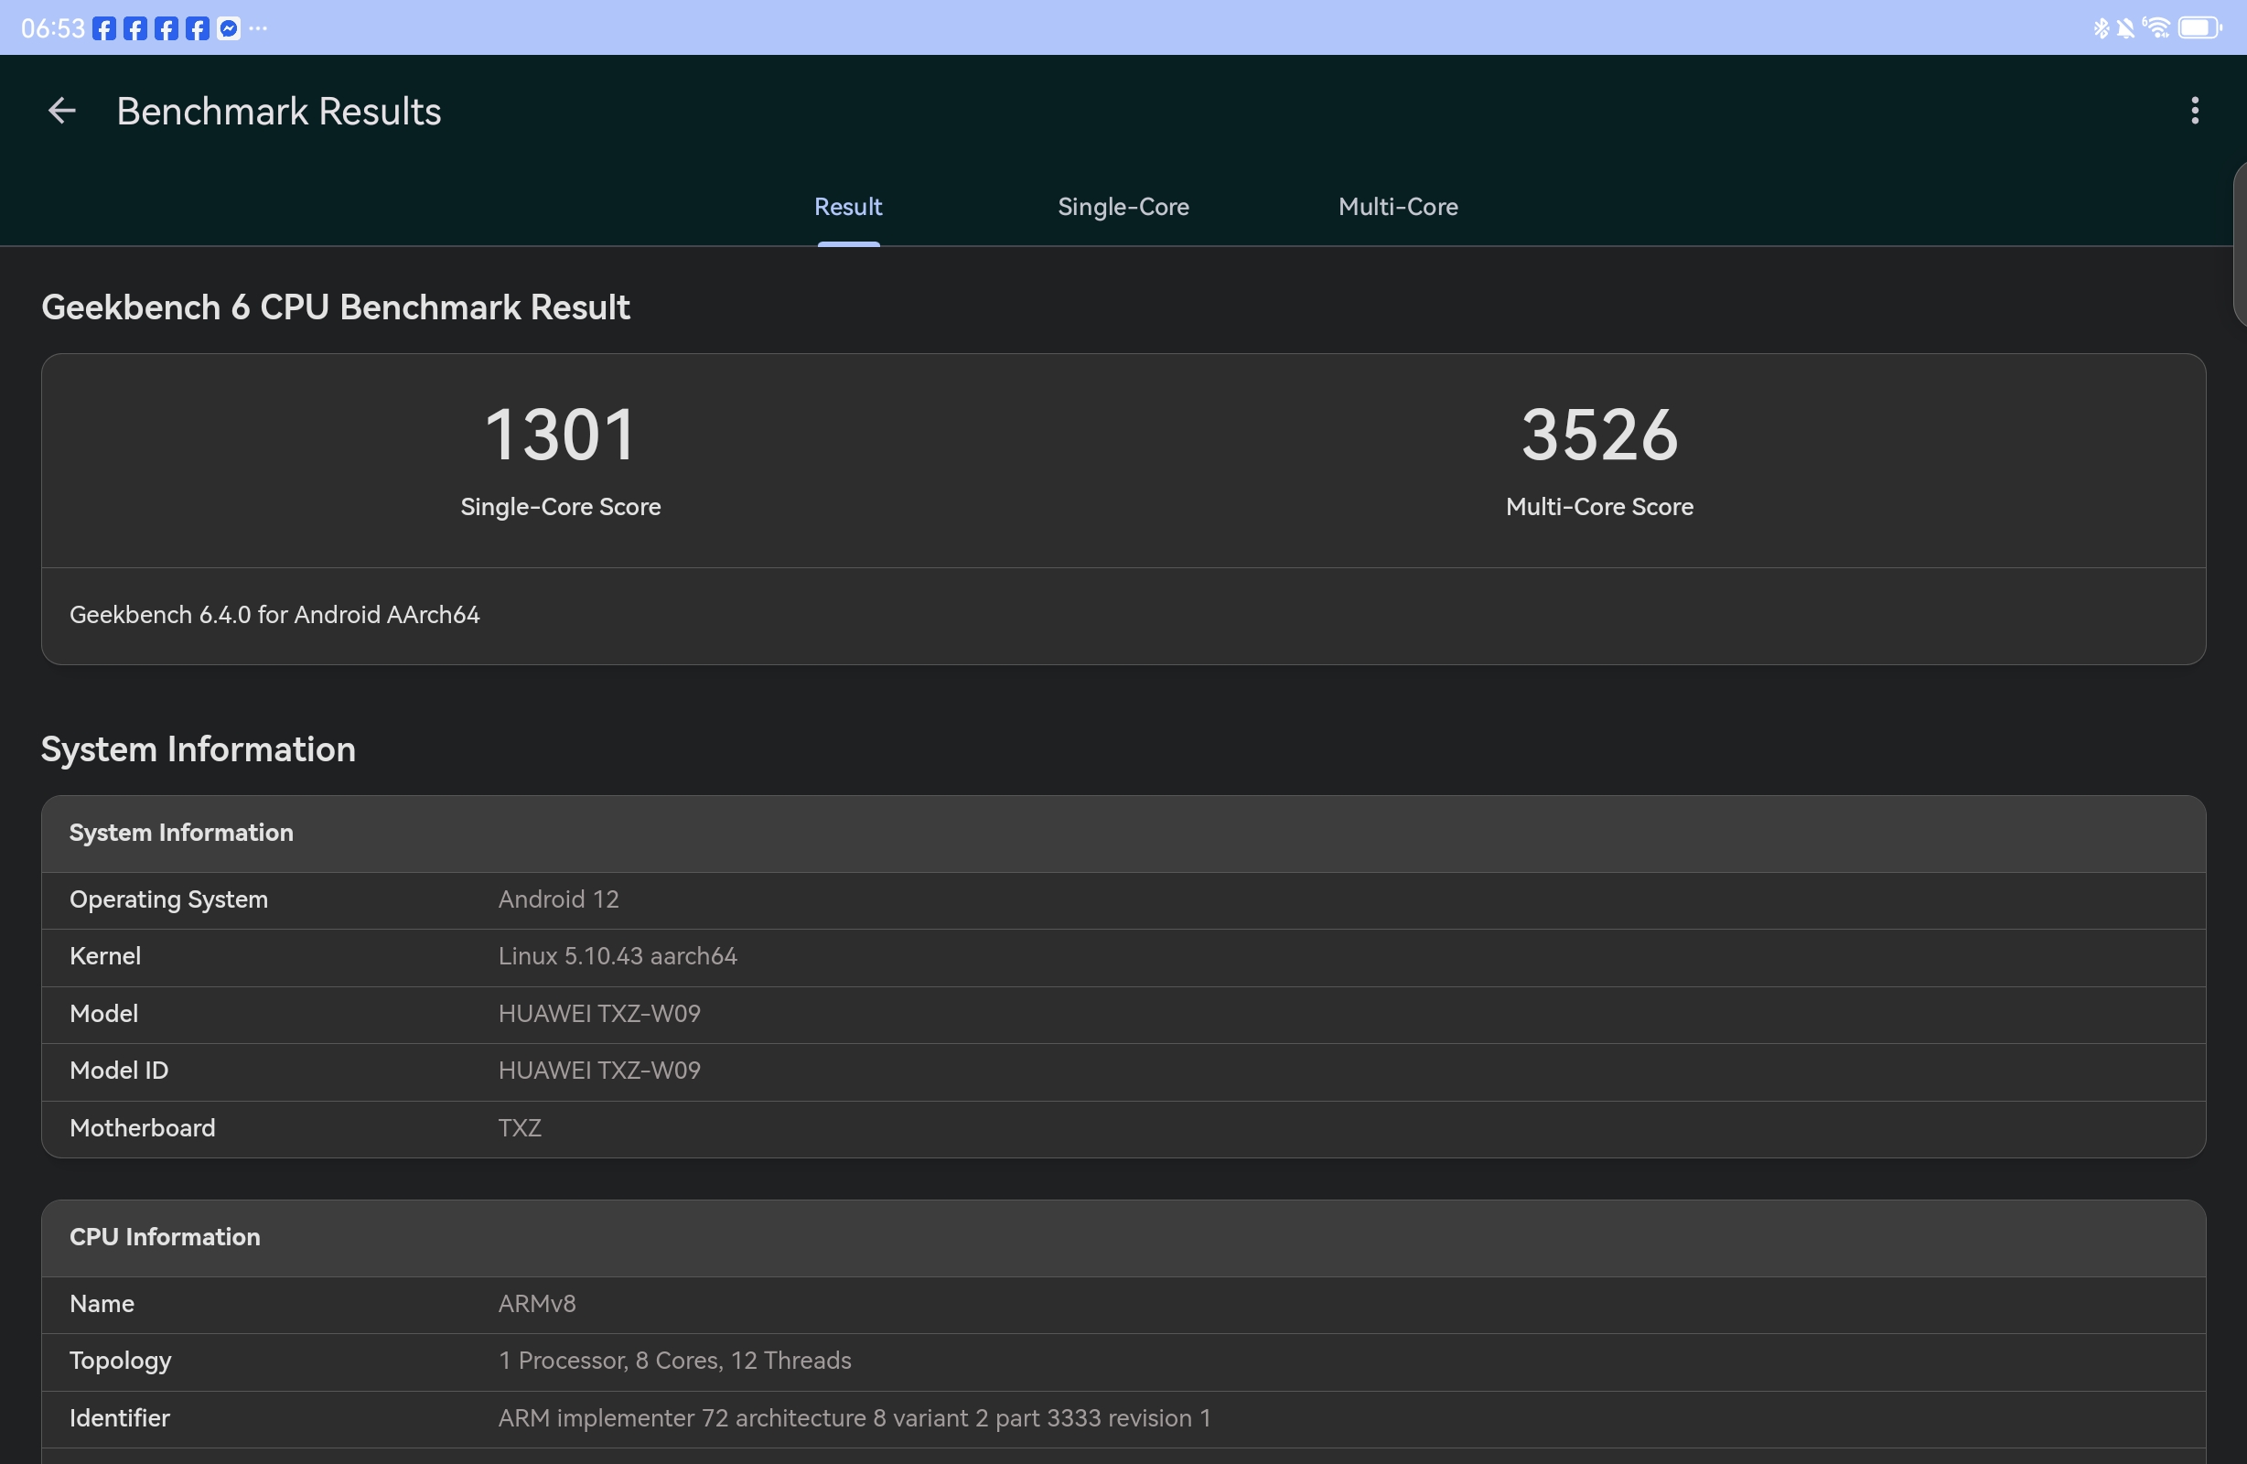The height and width of the screenshot is (1464, 2247).
Task: Tap the muted bell status icon
Action: pos(2125,29)
